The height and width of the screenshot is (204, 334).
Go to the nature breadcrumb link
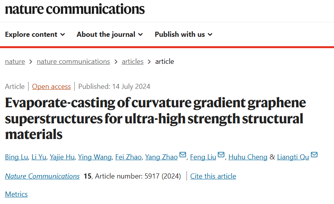(x=15, y=61)
